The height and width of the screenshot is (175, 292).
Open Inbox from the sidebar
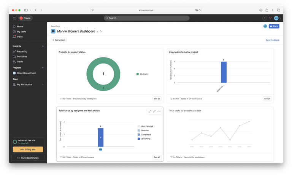20,37
